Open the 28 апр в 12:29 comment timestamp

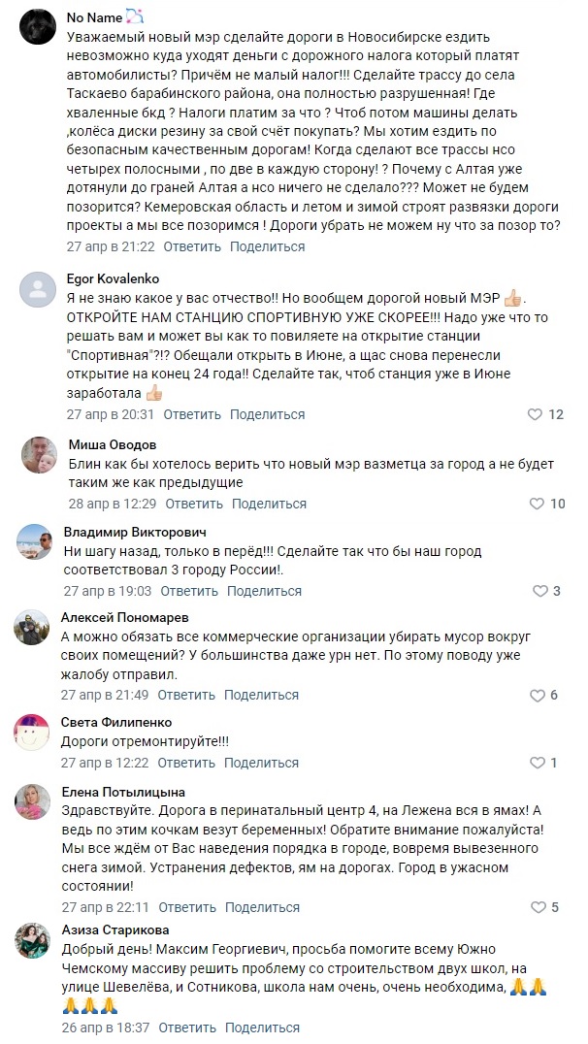112,504
